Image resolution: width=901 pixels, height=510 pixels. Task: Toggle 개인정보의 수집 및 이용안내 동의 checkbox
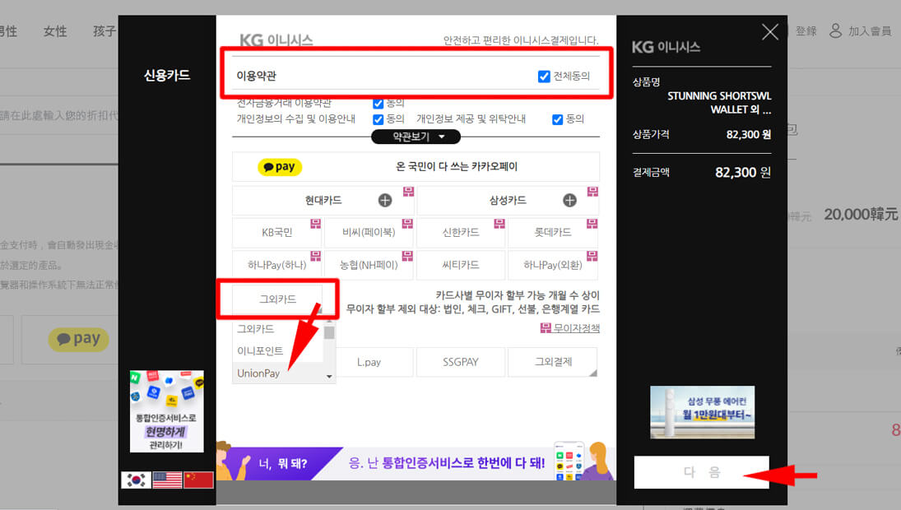pos(379,119)
